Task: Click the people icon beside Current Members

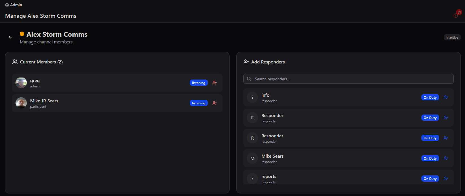Action: point(15,62)
